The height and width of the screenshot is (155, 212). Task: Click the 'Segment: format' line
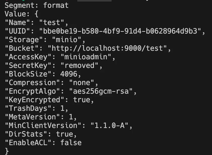point(37,6)
